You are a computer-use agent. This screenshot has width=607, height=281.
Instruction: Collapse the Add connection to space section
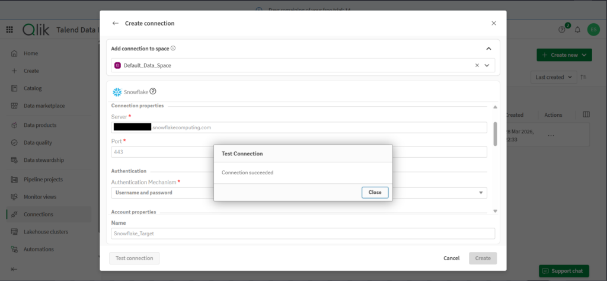[488, 49]
